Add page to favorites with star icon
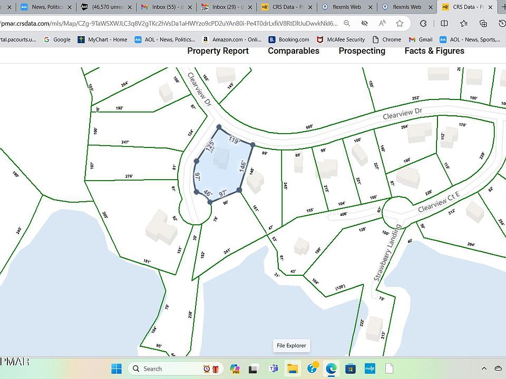The height and width of the screenshot is (379, 506). (400, 23)
